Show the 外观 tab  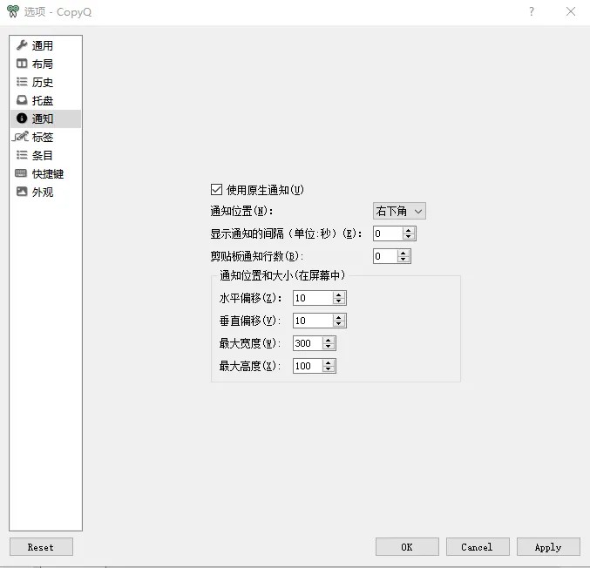46,193
